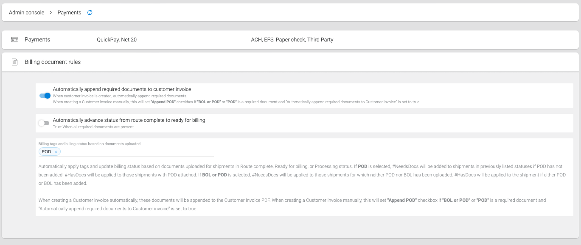Enable automatically advance status to ready for billing

point(44,123)
